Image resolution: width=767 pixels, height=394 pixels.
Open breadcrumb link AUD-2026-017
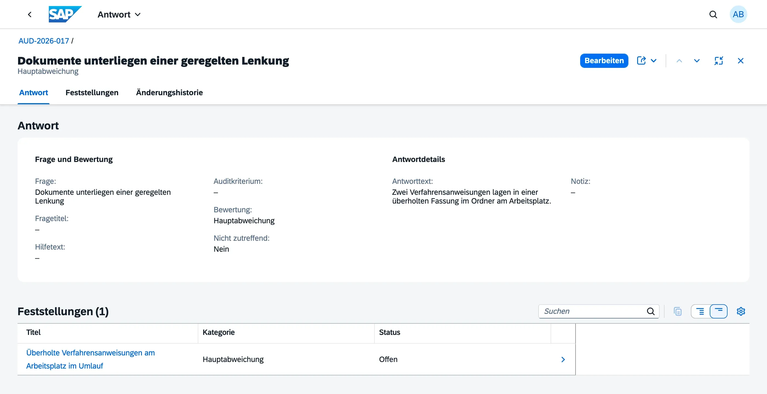click(44, 41)
